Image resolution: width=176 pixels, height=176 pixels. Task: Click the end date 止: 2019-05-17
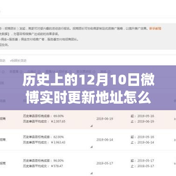click(x=142, y=166)
